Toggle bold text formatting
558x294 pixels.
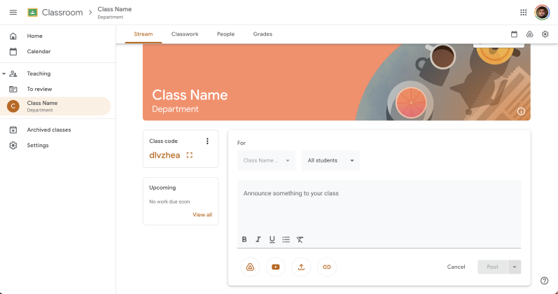click(x=244, y=239)
